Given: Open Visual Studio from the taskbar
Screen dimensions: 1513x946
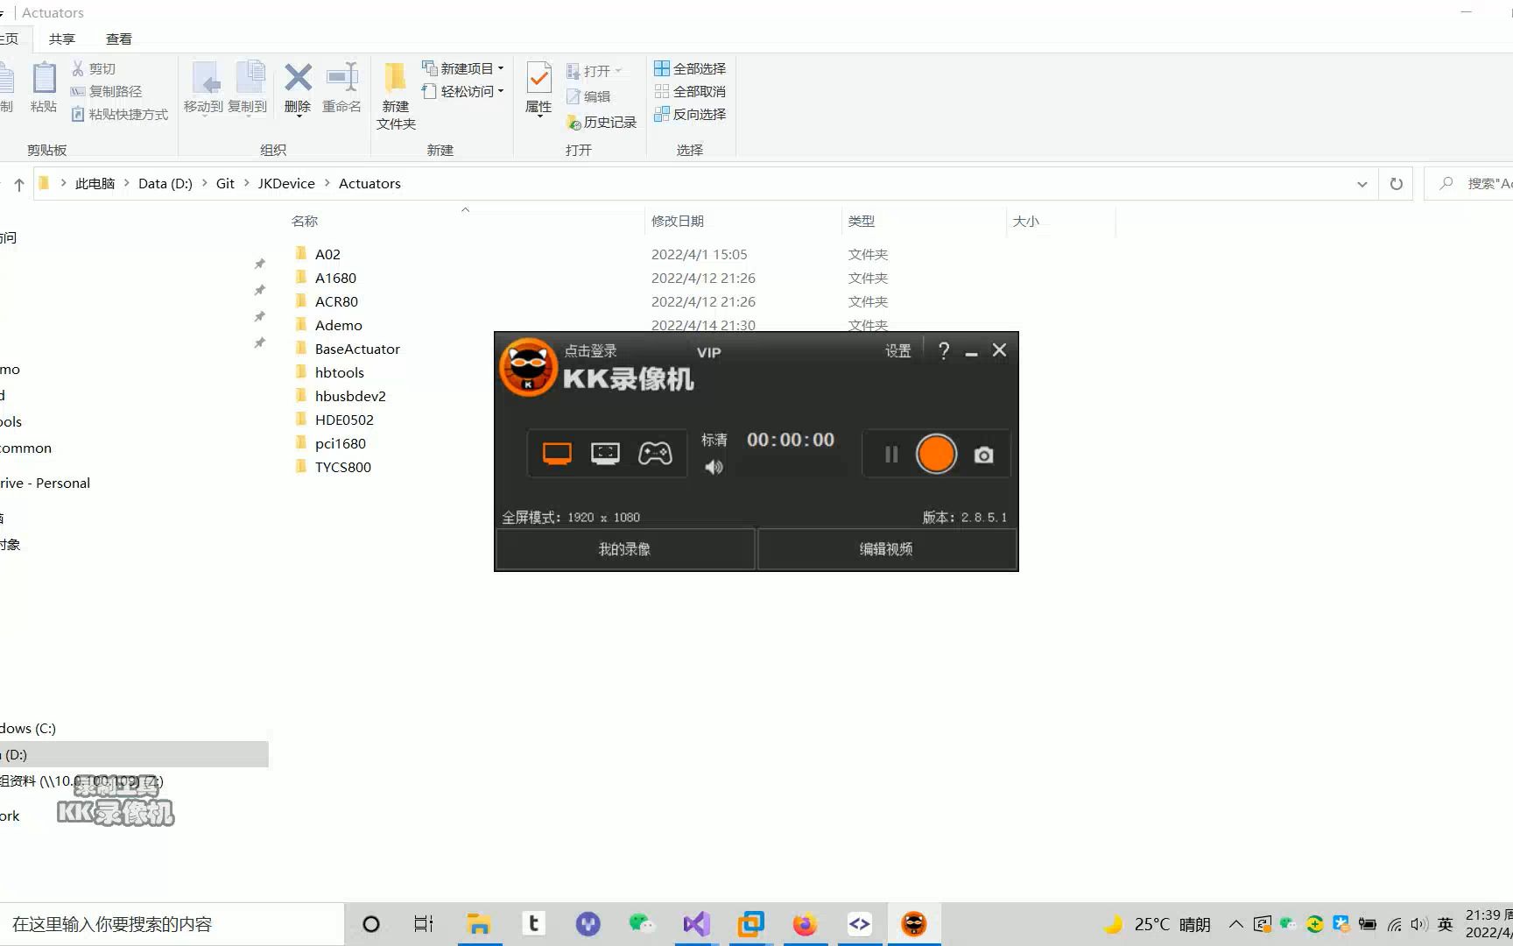Looking at the screenshot, I should tap(697, 924).
